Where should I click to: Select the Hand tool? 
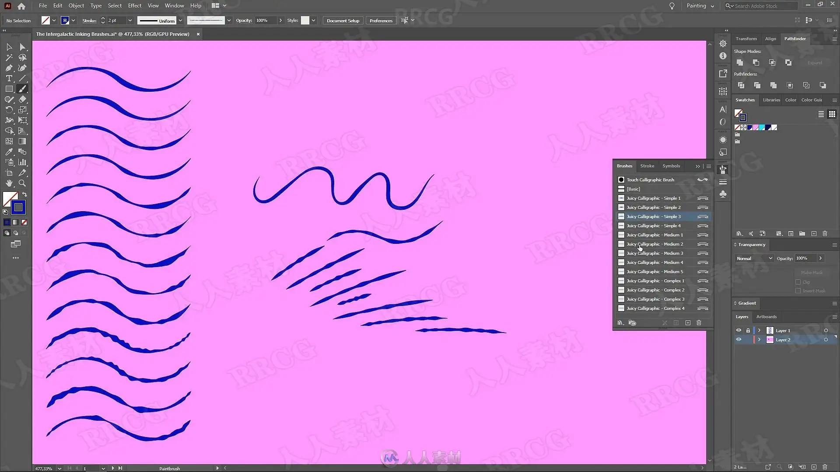(9, 183)
